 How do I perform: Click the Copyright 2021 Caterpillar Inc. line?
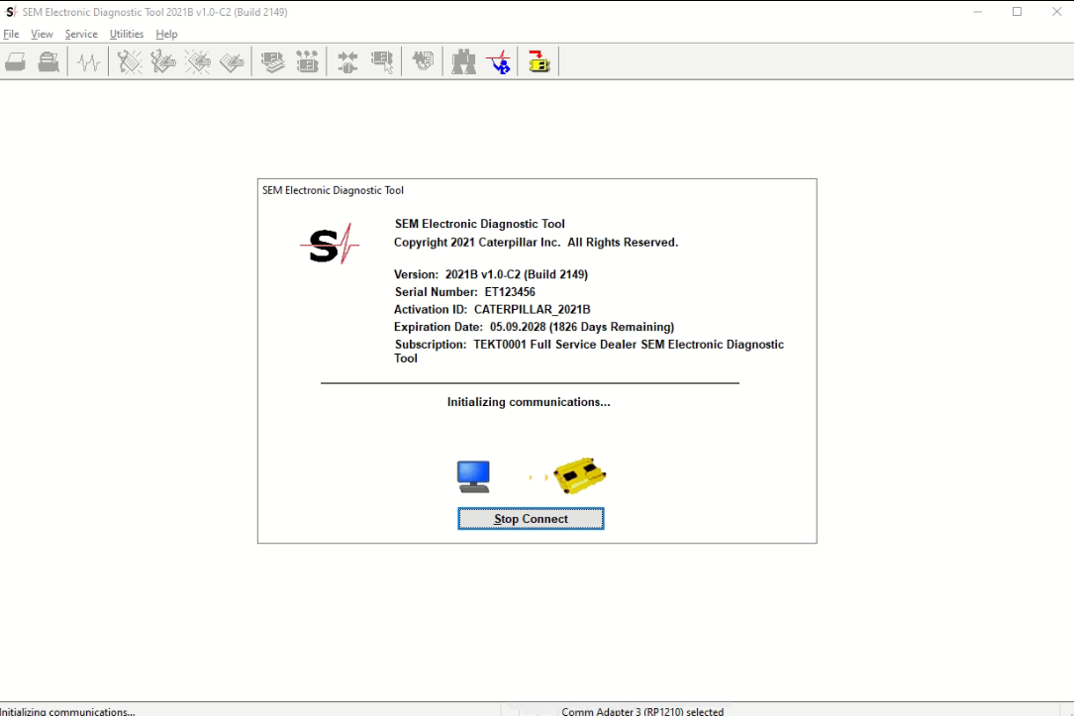tap(536, 242)
